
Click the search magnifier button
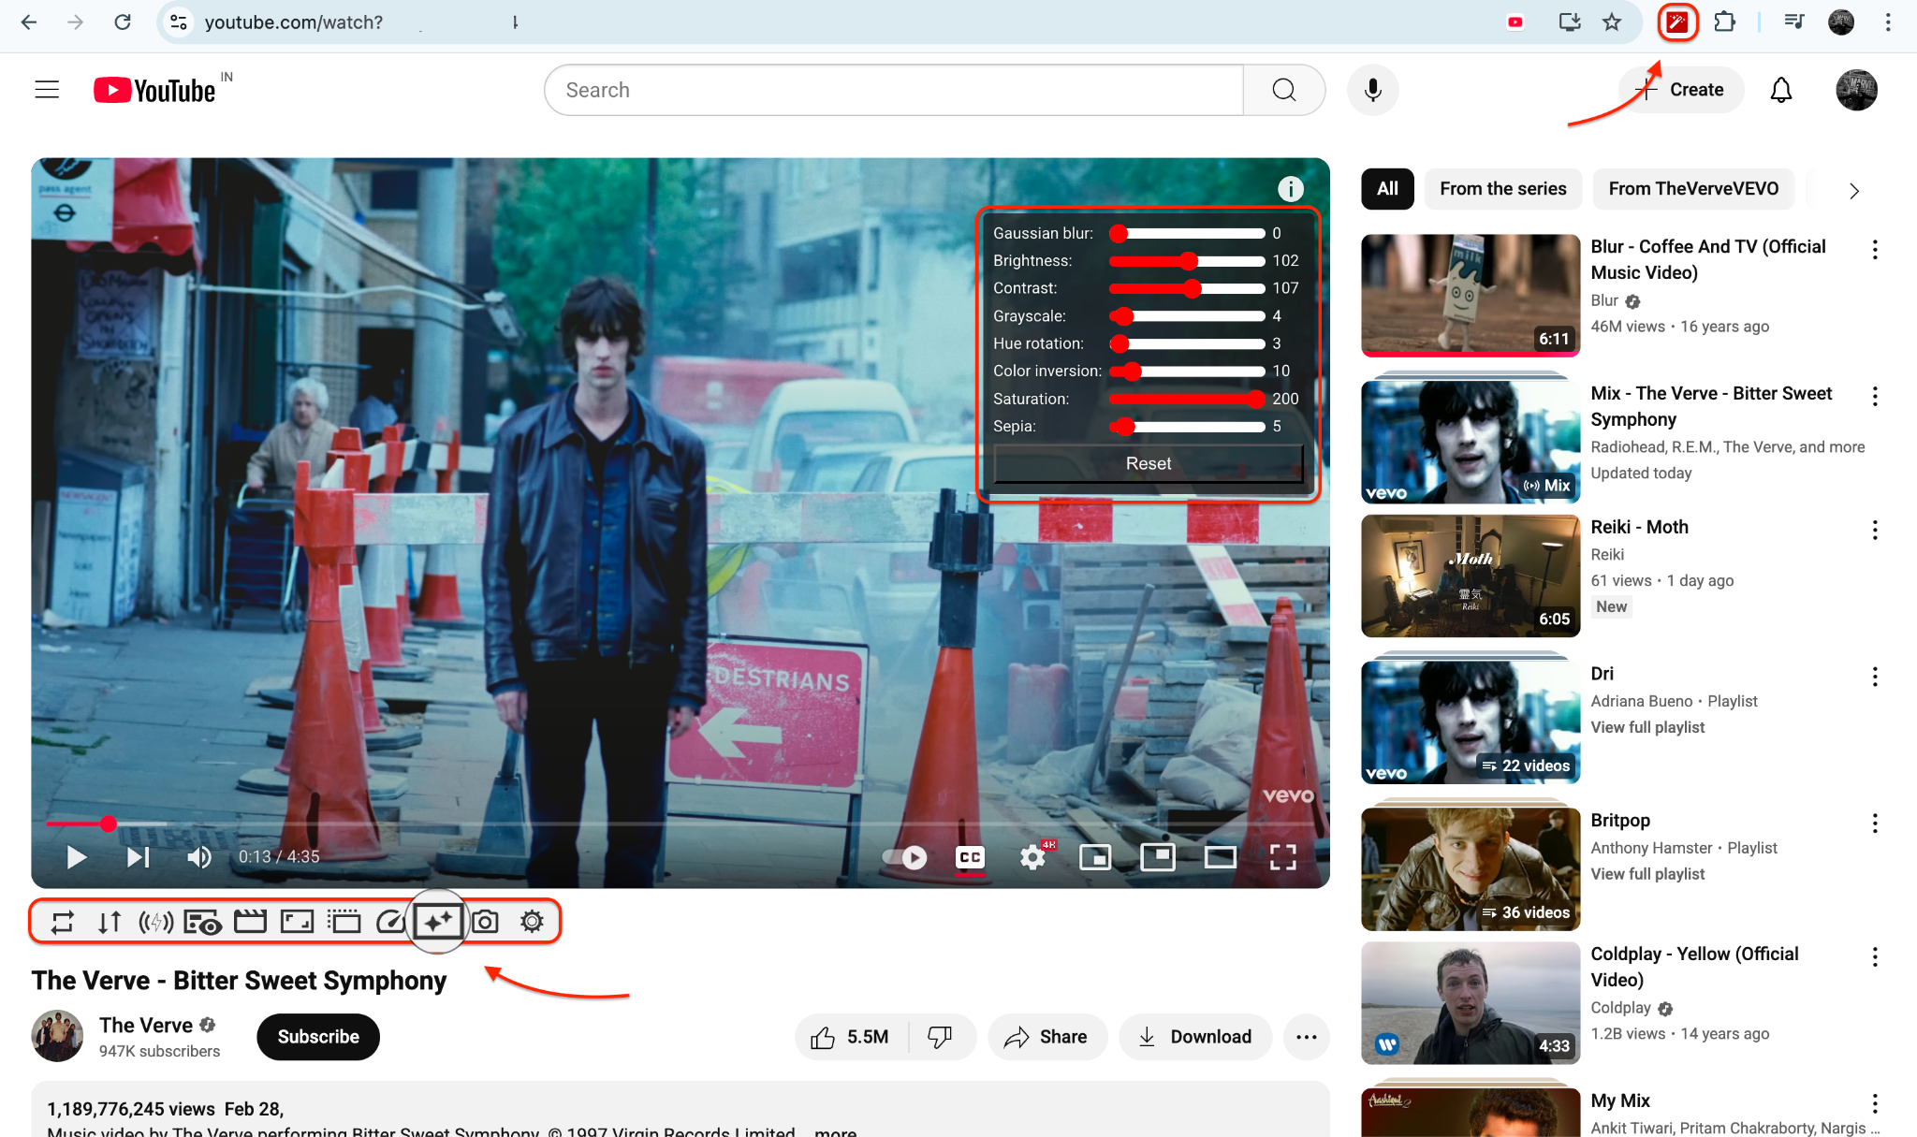click(x=1284, y=90)
